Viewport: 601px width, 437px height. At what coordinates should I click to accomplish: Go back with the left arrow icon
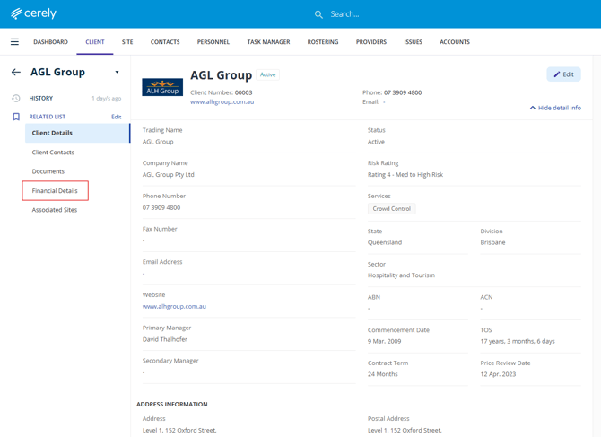(x=16, y=72)
